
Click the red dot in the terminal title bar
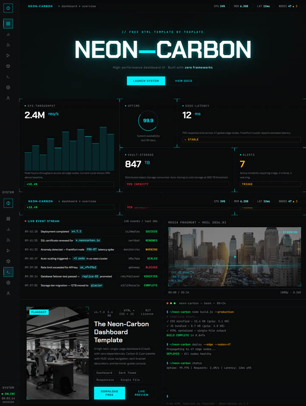coord(167,303)
